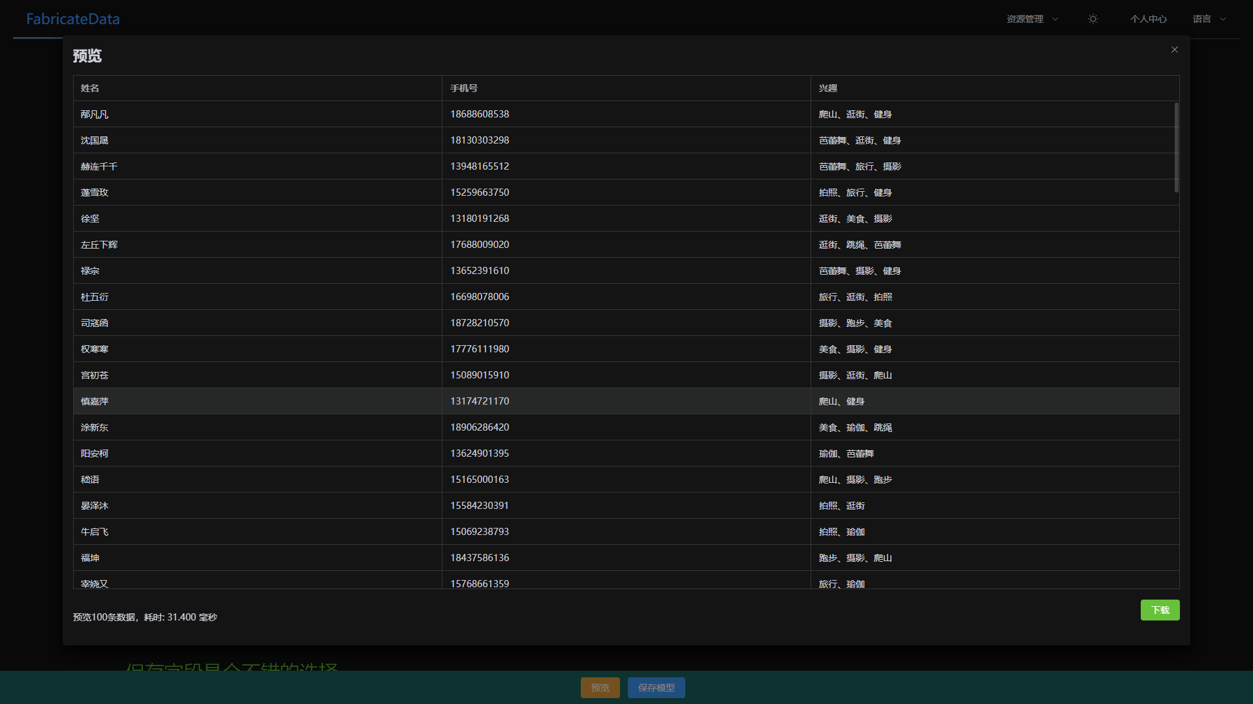The height and width of the screenshot is (704, 1253).
Task: Click the green 下载 button
Action: [1160, 610]
